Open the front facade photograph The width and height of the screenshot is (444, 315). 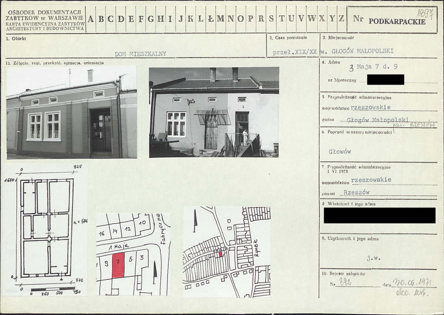pyautogui.click(x=71, y=112)
